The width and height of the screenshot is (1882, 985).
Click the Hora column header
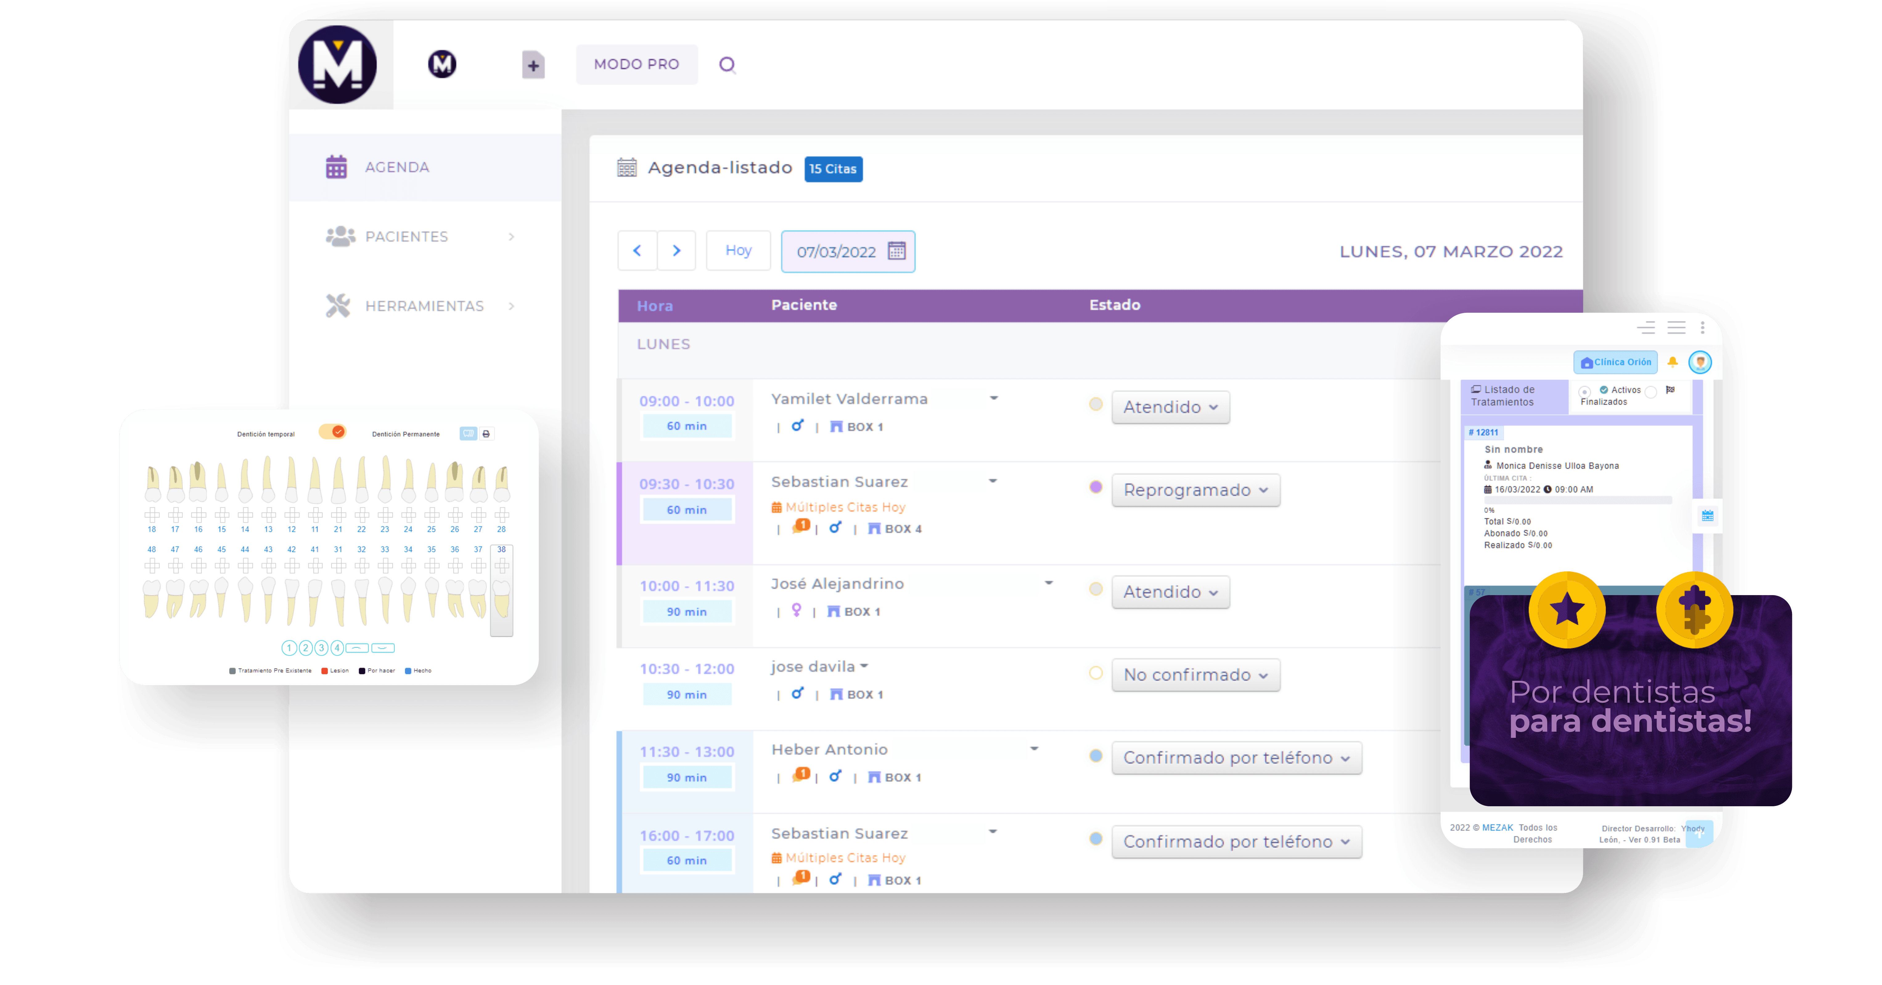tap(654, 306)
